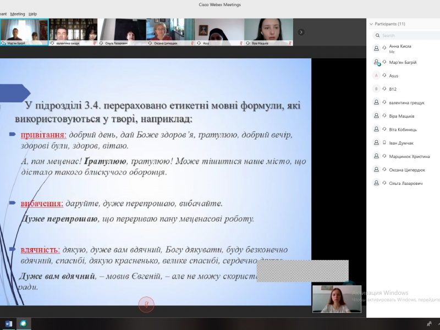The image size is (440, 330).
Task: Collapse the Participants panel chevron
Action: click(x=371, y=24)
